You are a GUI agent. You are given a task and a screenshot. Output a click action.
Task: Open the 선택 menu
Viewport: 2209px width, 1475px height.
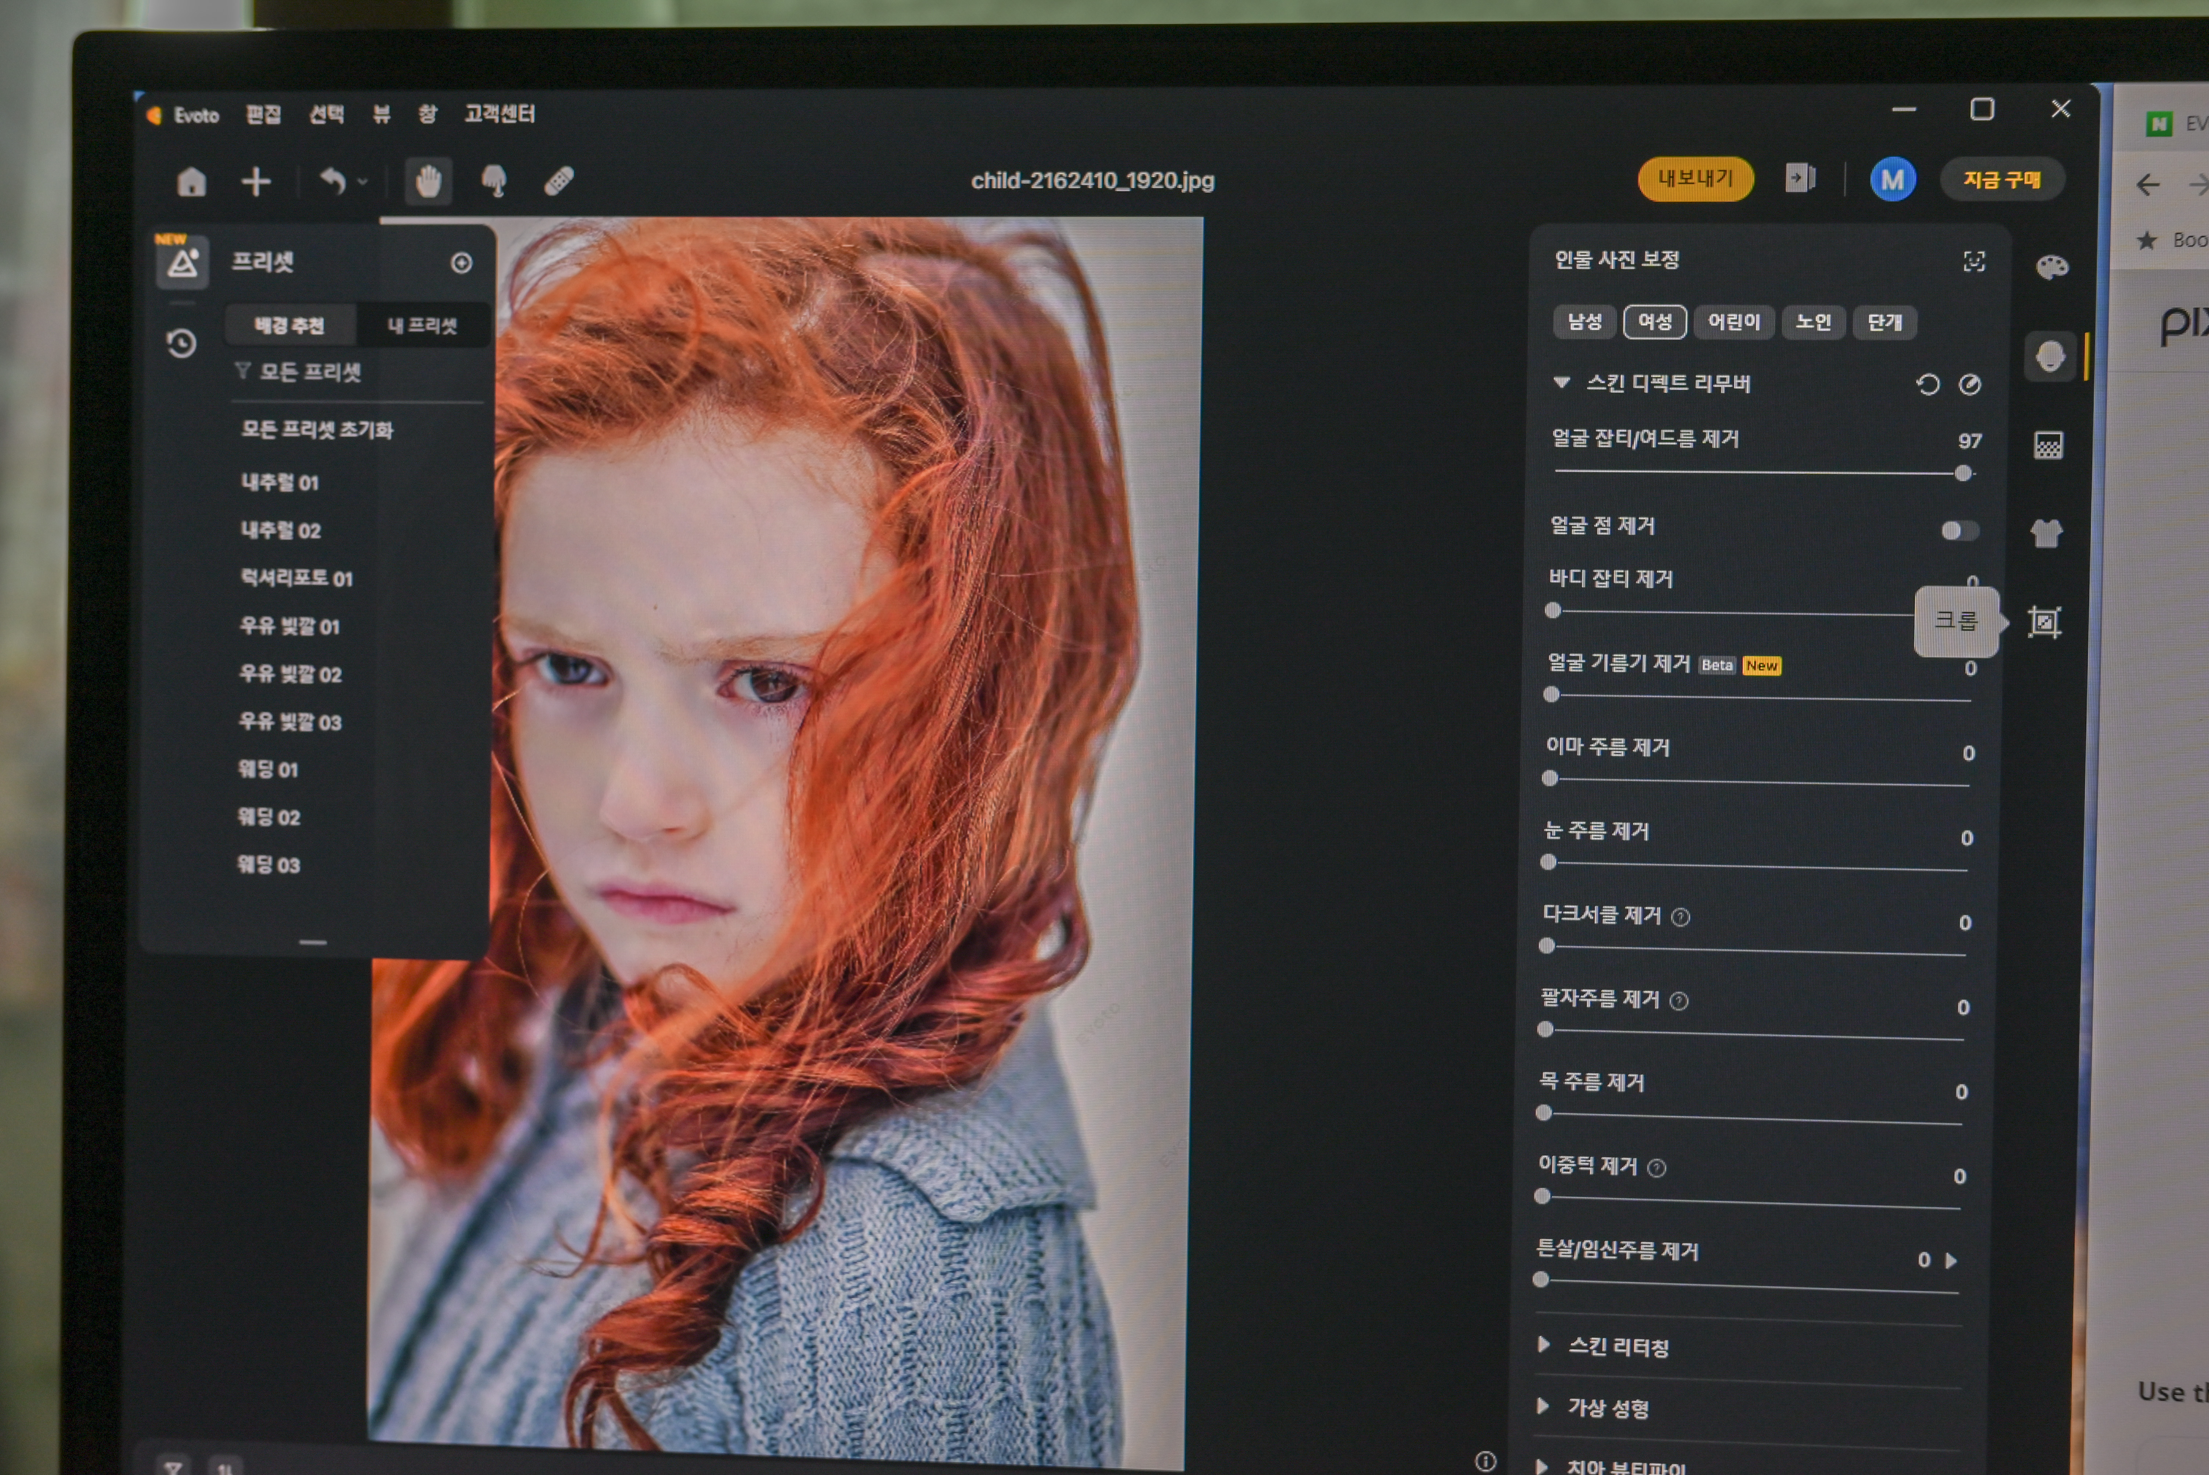coord(326,115)
